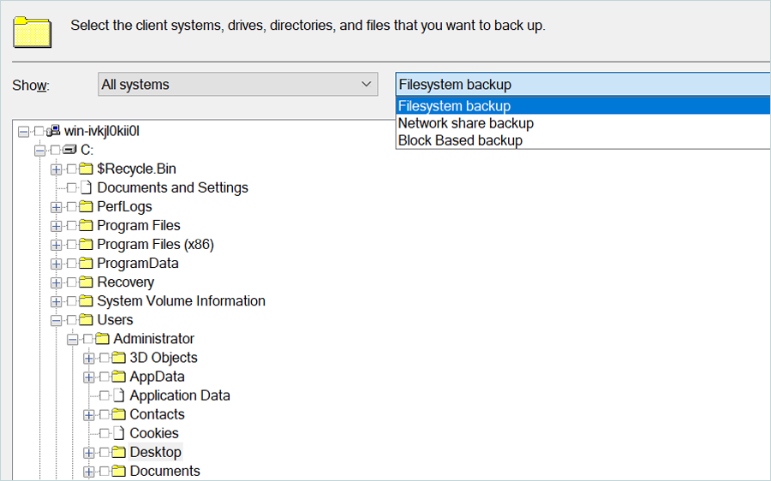The height and width of the screenshot is (481, 771).
Task: Open the All systems dropdown
Action: pos(237,85)
